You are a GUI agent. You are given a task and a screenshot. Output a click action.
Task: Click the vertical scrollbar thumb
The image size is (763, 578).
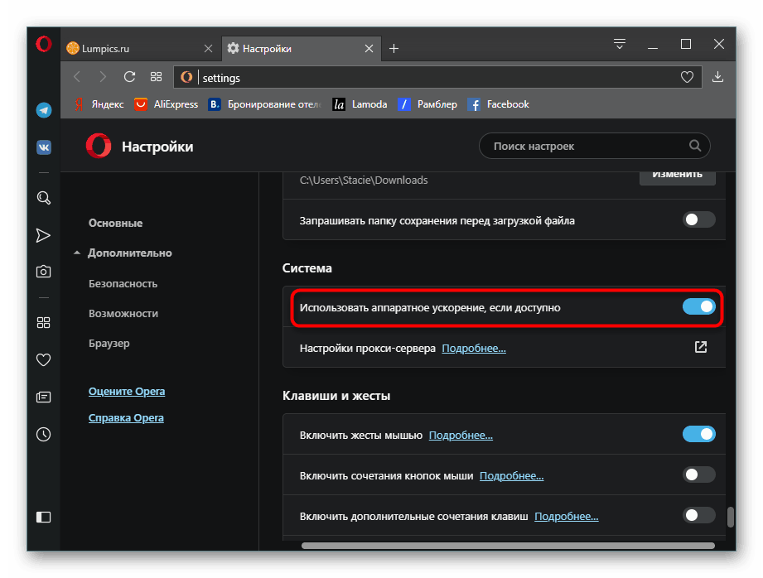click(730, 518)
